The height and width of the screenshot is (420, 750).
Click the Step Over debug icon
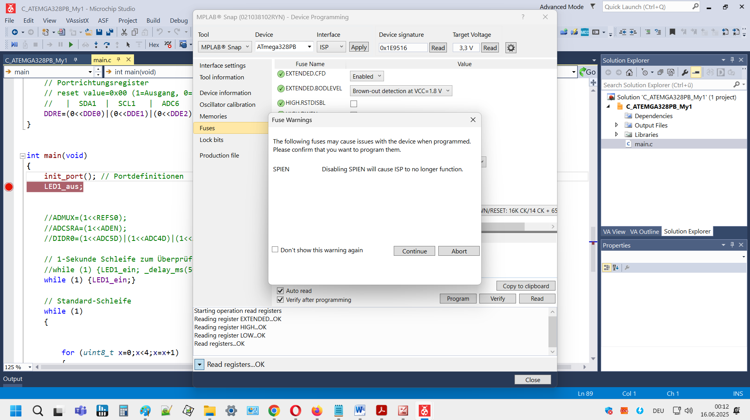click(107, 45)
